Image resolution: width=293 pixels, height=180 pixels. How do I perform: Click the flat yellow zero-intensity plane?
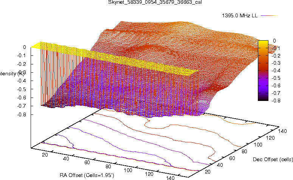click(x=114, y=59)
